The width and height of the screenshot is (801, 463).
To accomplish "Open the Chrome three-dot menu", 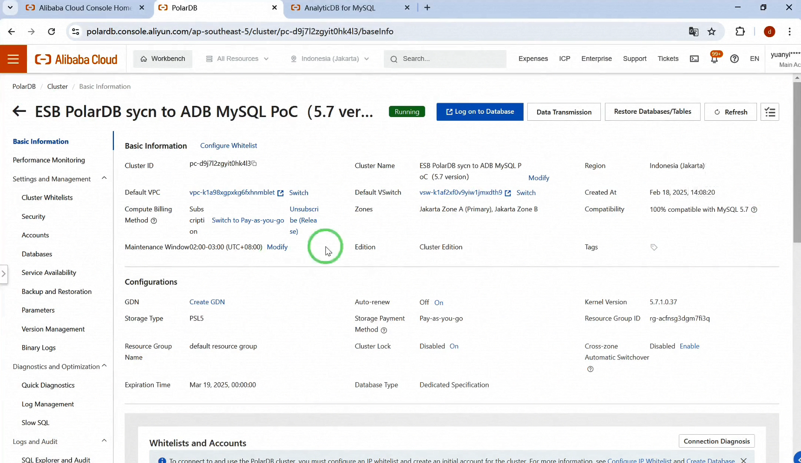I will 789,32.
